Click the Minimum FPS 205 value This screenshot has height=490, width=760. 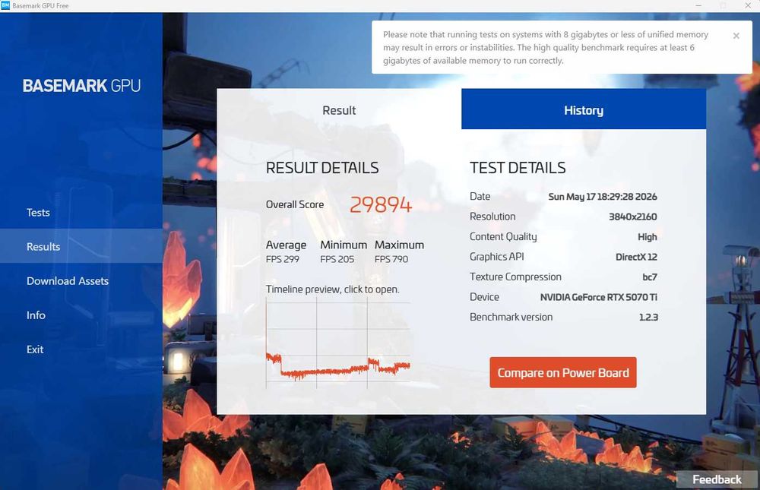337,259
